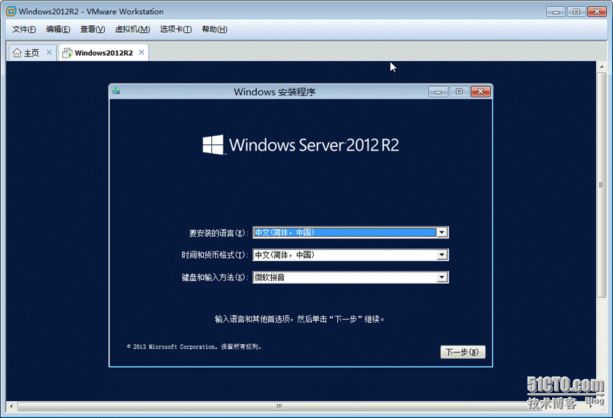
Task: Expand the 时间和货币格式 dropdown arrow
Action: point(442,255)
